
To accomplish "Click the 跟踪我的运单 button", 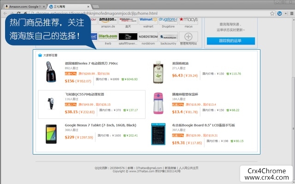I will coord(231,41).
